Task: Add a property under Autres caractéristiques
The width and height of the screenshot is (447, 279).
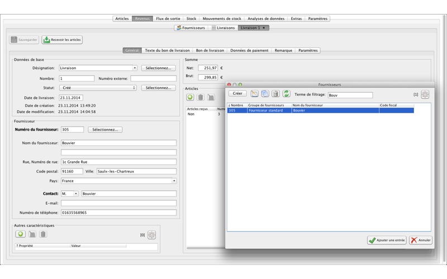Action: (20, 234)
